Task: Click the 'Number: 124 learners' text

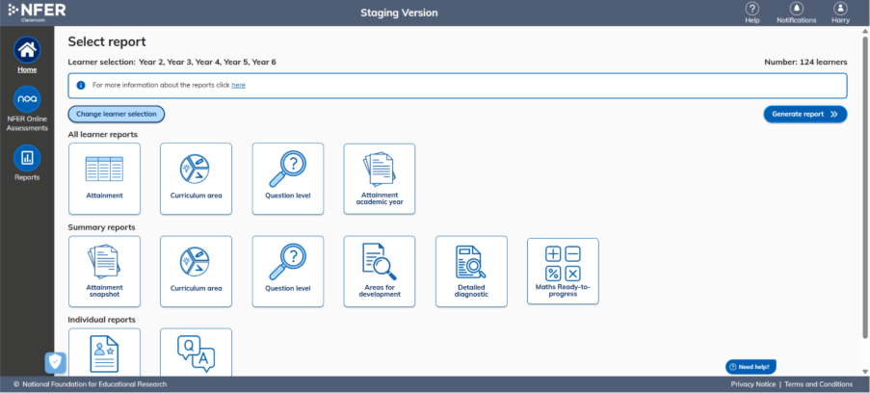Action: coord(805,63)
